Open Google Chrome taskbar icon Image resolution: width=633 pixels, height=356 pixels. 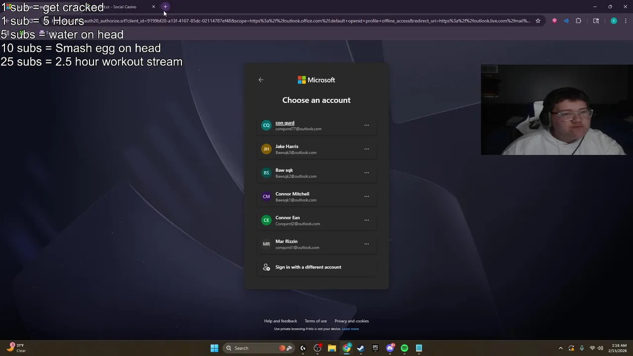347,348
